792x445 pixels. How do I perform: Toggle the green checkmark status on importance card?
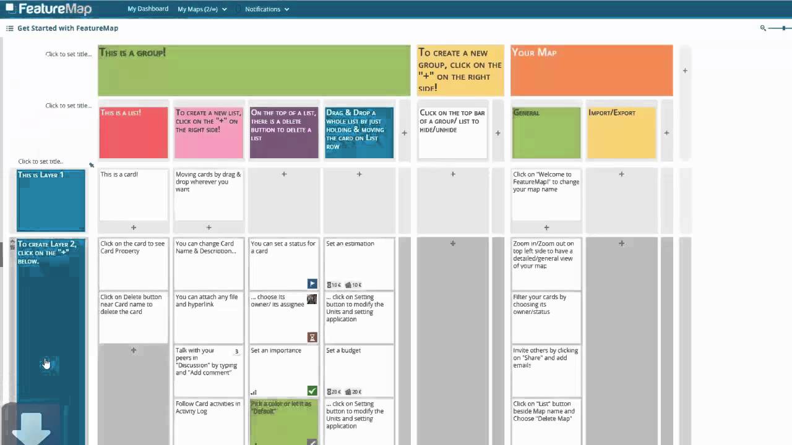[312, 391]
